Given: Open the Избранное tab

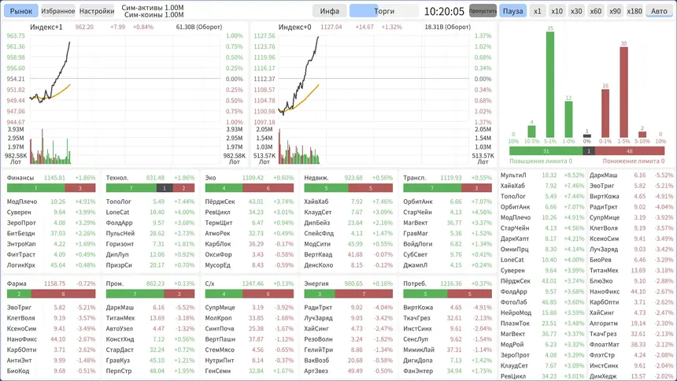Looking at the screenshot, I should 57,11.
